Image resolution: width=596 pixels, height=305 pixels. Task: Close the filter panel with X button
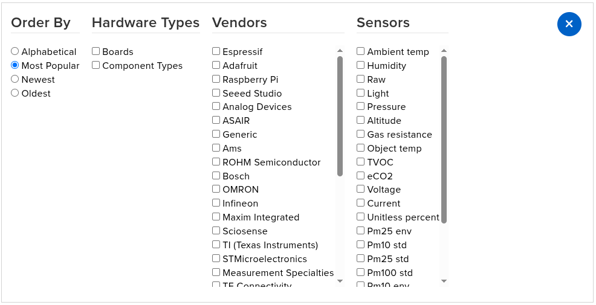click(x=569, y=24)
